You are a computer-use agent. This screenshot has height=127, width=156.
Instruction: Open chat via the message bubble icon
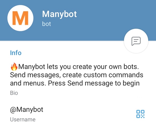[x=136, y=41]
